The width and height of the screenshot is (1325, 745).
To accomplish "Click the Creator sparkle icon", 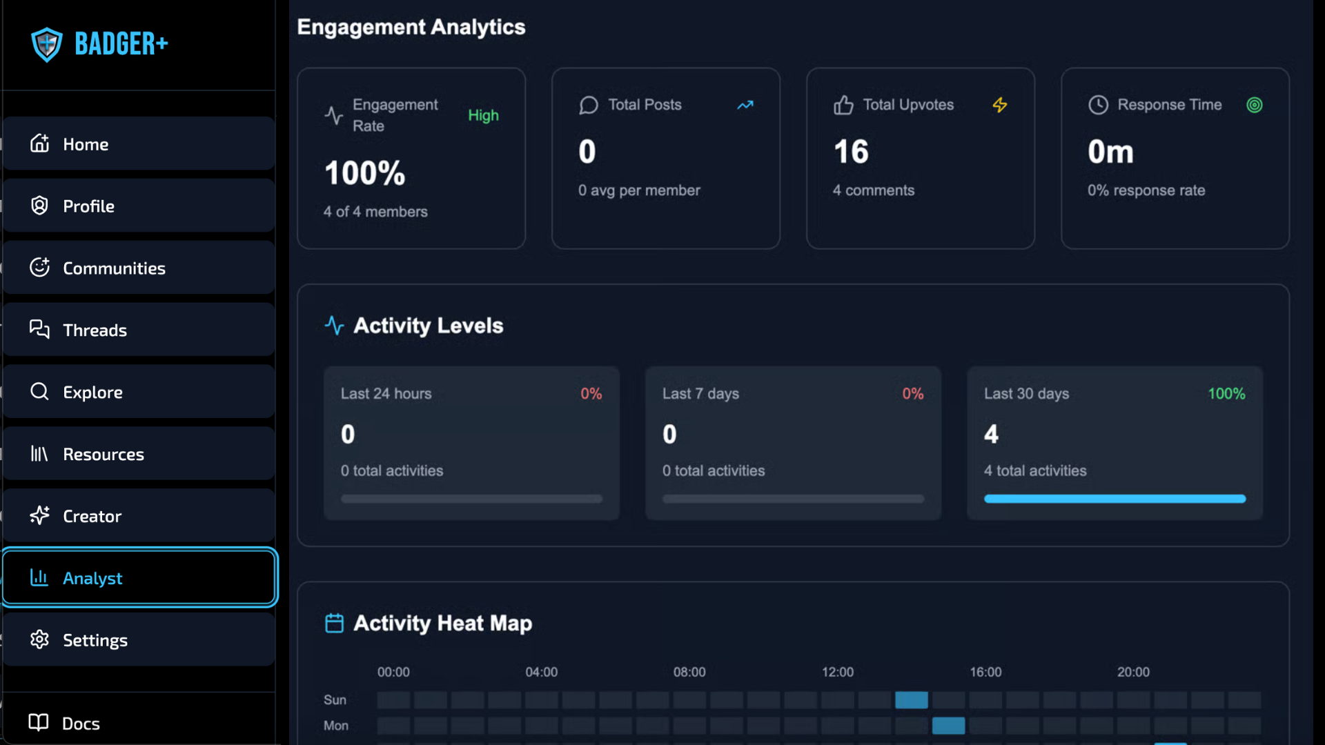I will [39, 516].
